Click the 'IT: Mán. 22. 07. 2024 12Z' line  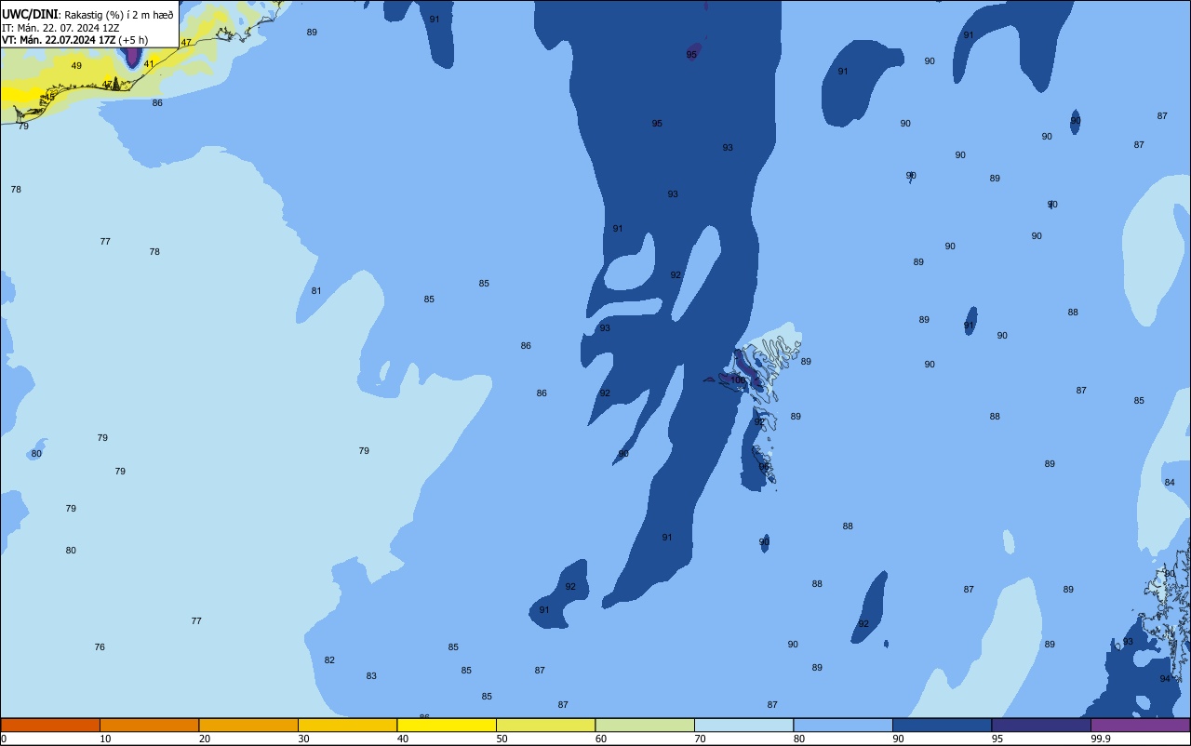point(60,28)
